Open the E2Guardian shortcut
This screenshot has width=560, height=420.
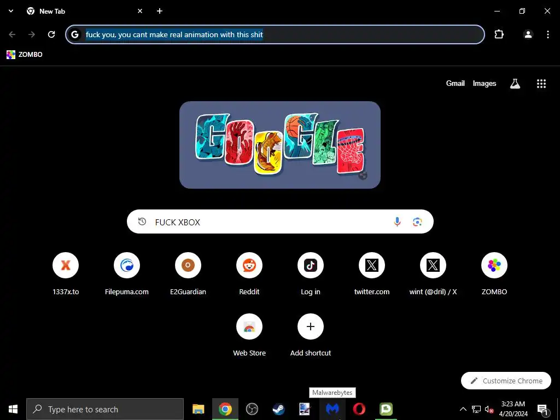188,274
